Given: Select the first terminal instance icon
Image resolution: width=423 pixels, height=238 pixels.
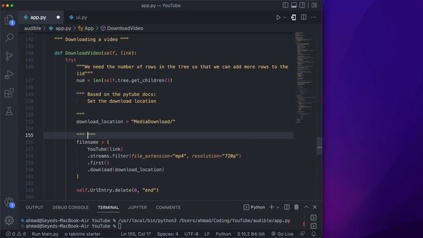Looking at the screenshot, I should click(313, 218).
